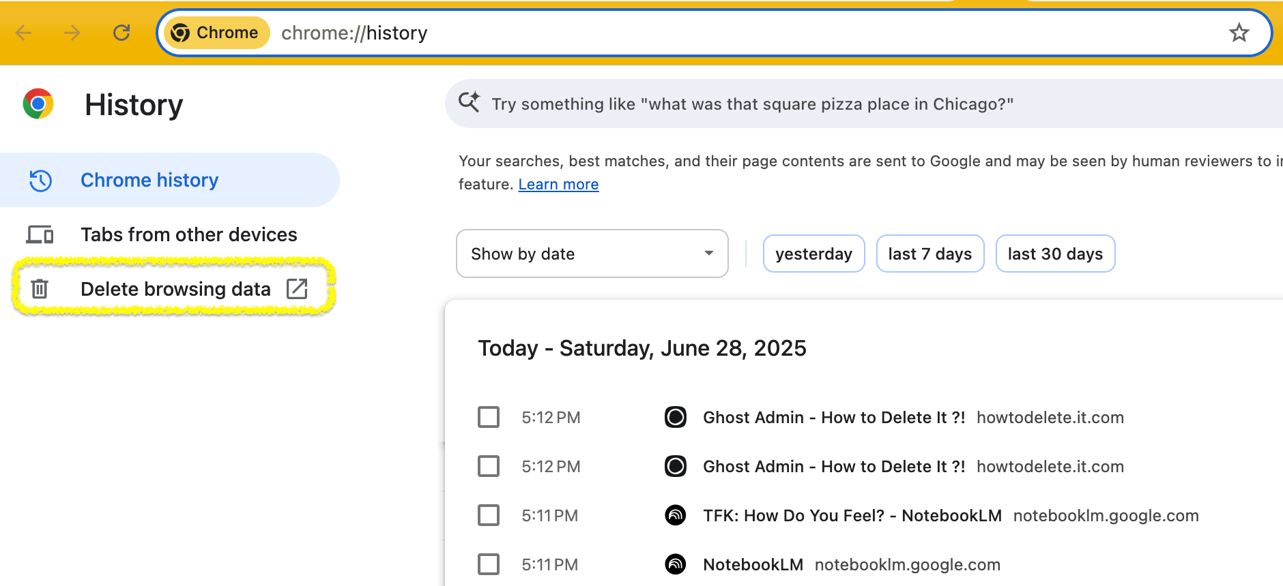The width and height of the screenshot is (1283, 586).
Task: Click the AI search sparkle magnifier icon
Action: pyautogui.click(x=469, y=102)
